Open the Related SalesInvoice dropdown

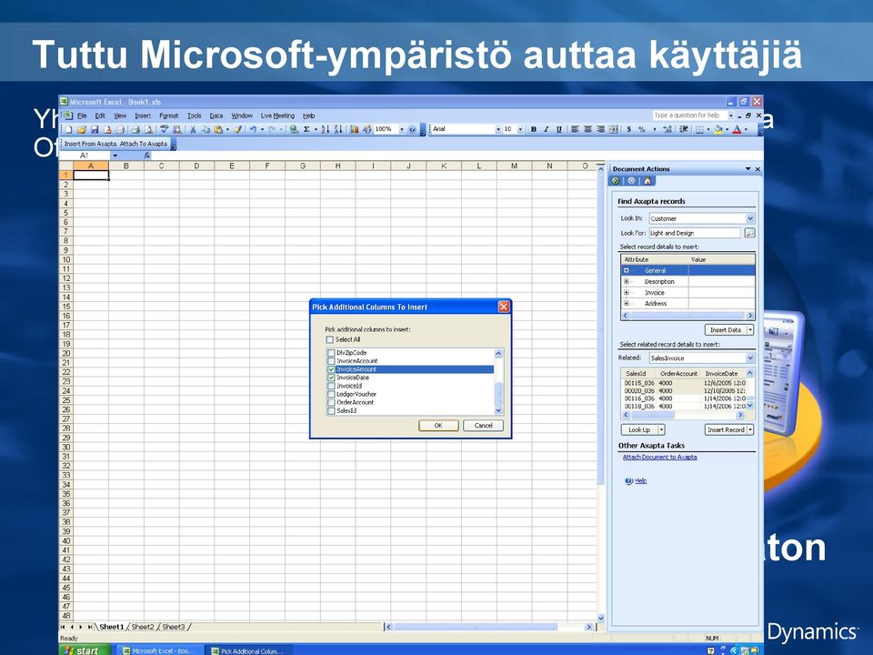[x=750, y=358]
